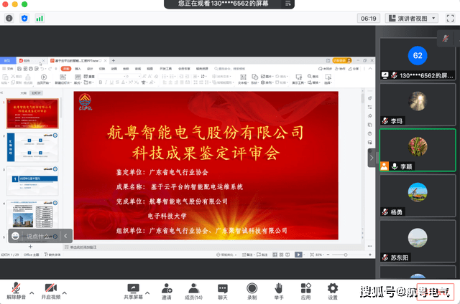
Task: Toggle 李玛's muted microphone icon
Action: 385,120
